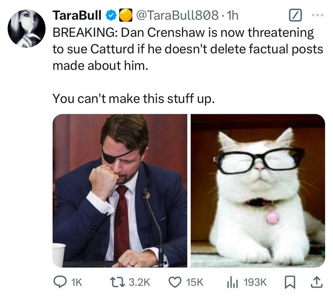Screen dimensions: 333x300
Task: Click the slashed square Grok icon
Action: [x=294, y=15]
